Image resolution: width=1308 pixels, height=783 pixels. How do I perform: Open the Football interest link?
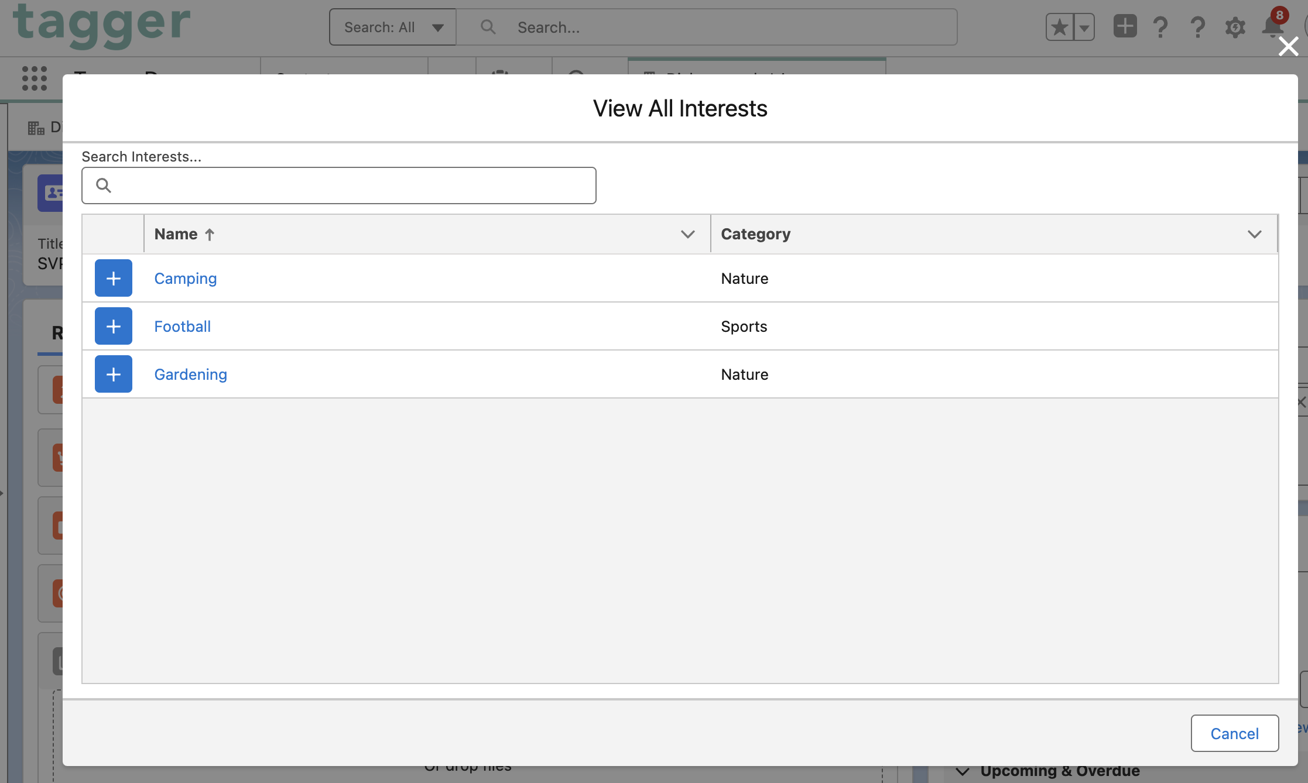[182, 326]
